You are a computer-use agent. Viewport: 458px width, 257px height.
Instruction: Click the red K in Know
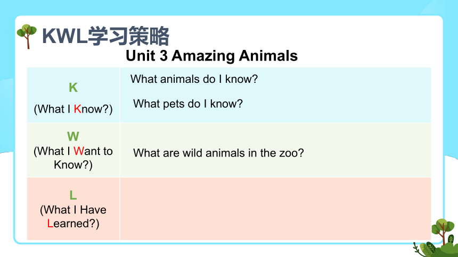click(x=77, y=109)
